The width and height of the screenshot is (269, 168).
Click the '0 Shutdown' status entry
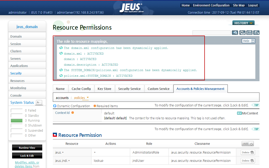[33, 125]
